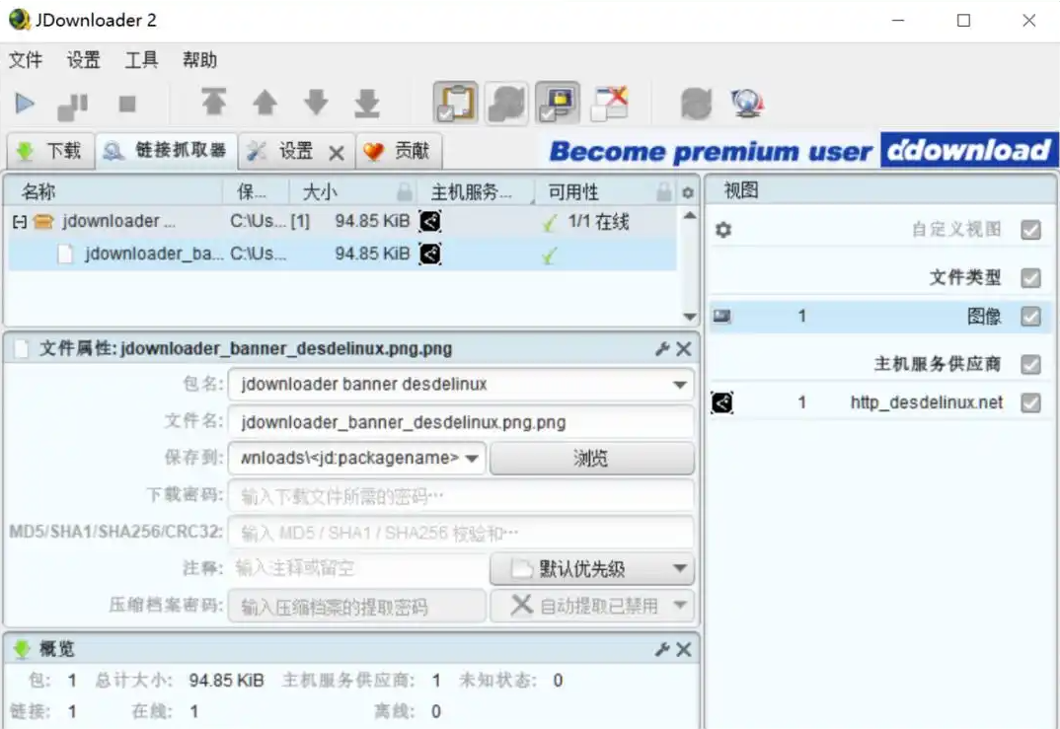Open the 包名 dropdown arrow
The width and height of the screenshot is (1060, 729).
(679, 385)
